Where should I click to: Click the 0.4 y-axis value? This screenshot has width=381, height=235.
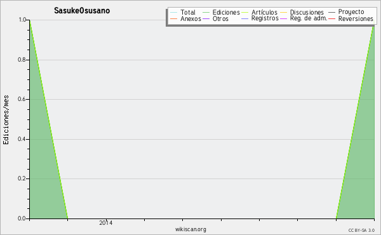coord(22,139)
